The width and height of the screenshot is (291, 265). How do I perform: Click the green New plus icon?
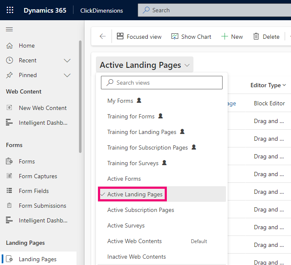[225, 36]
